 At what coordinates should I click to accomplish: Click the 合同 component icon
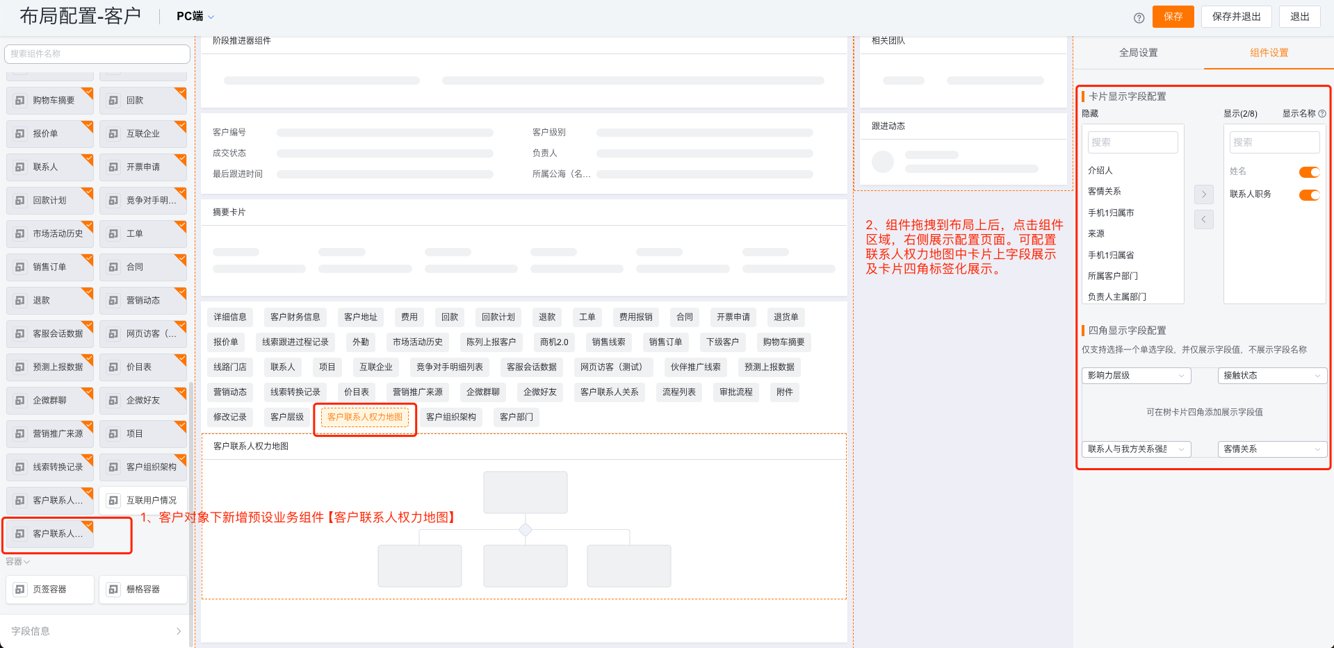click(113, 267)
